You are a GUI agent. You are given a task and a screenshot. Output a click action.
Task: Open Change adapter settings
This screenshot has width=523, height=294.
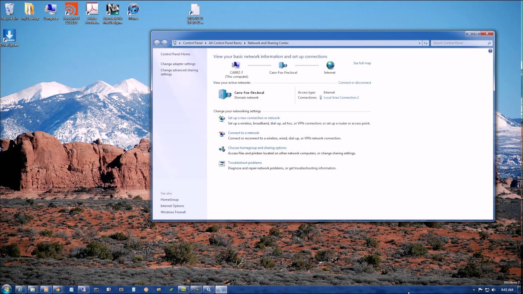click(x=178, y=64)
